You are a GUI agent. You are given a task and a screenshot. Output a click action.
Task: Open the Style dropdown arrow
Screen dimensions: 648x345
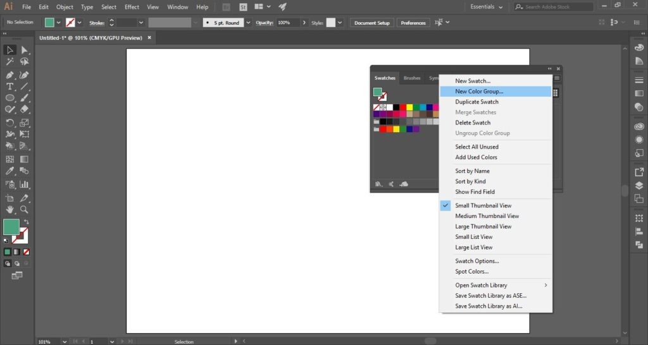pos(340,23)
